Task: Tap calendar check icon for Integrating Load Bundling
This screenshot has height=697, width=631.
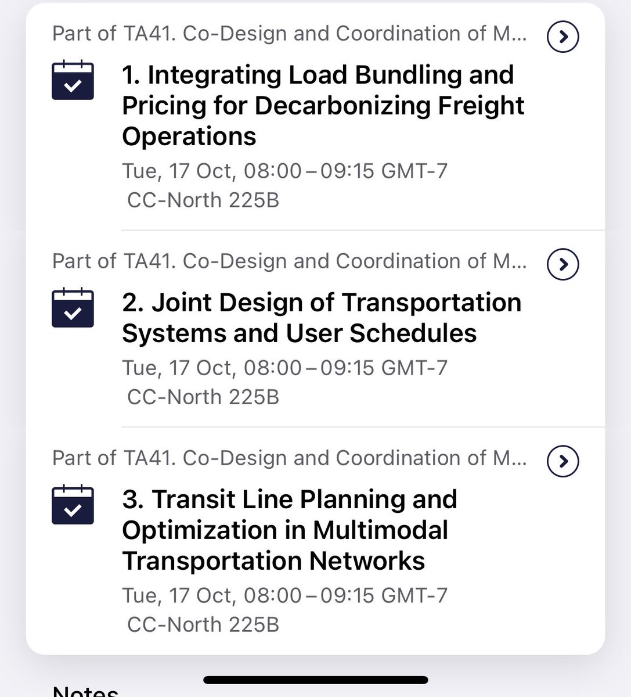Action: (73, 80)
